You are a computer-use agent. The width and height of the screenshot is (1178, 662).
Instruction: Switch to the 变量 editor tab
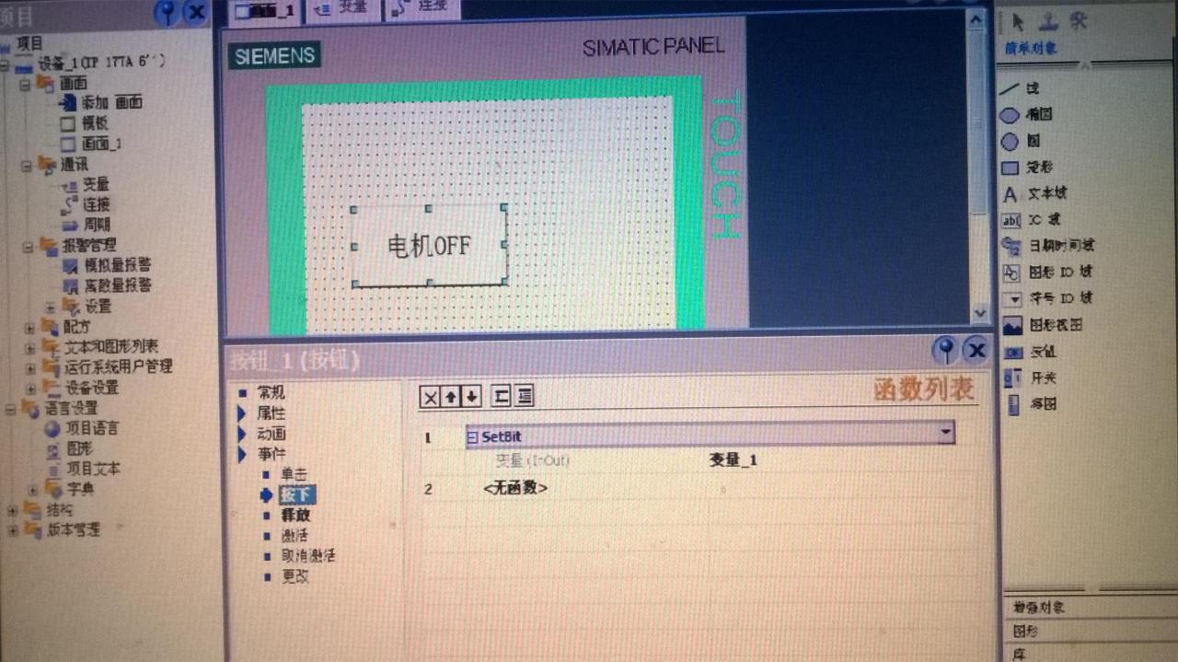point(341,8)
